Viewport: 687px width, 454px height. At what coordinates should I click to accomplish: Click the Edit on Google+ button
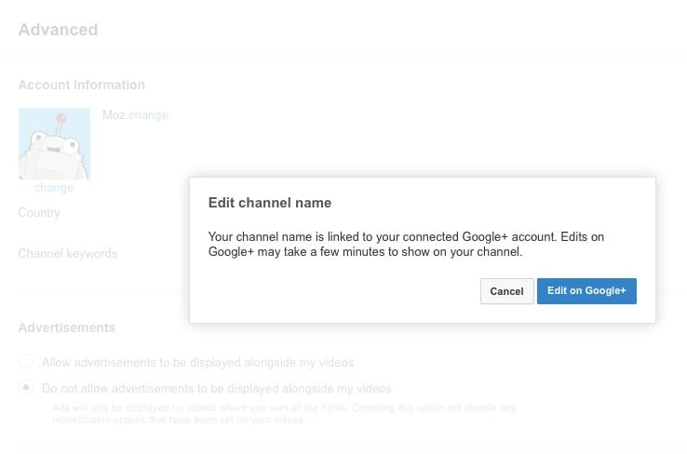point(586,291)
